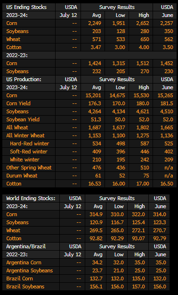This screenshot has height=295, width=178.
Task: Click world corn stocks average 314.9
Action: point(97,214)
